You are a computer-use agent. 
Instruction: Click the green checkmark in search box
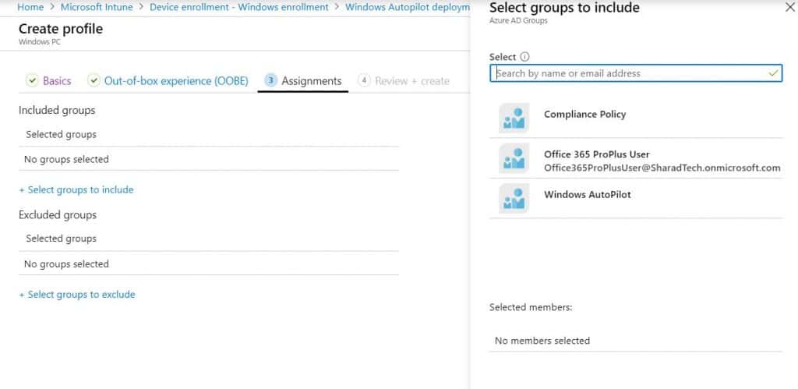(774, 73)
